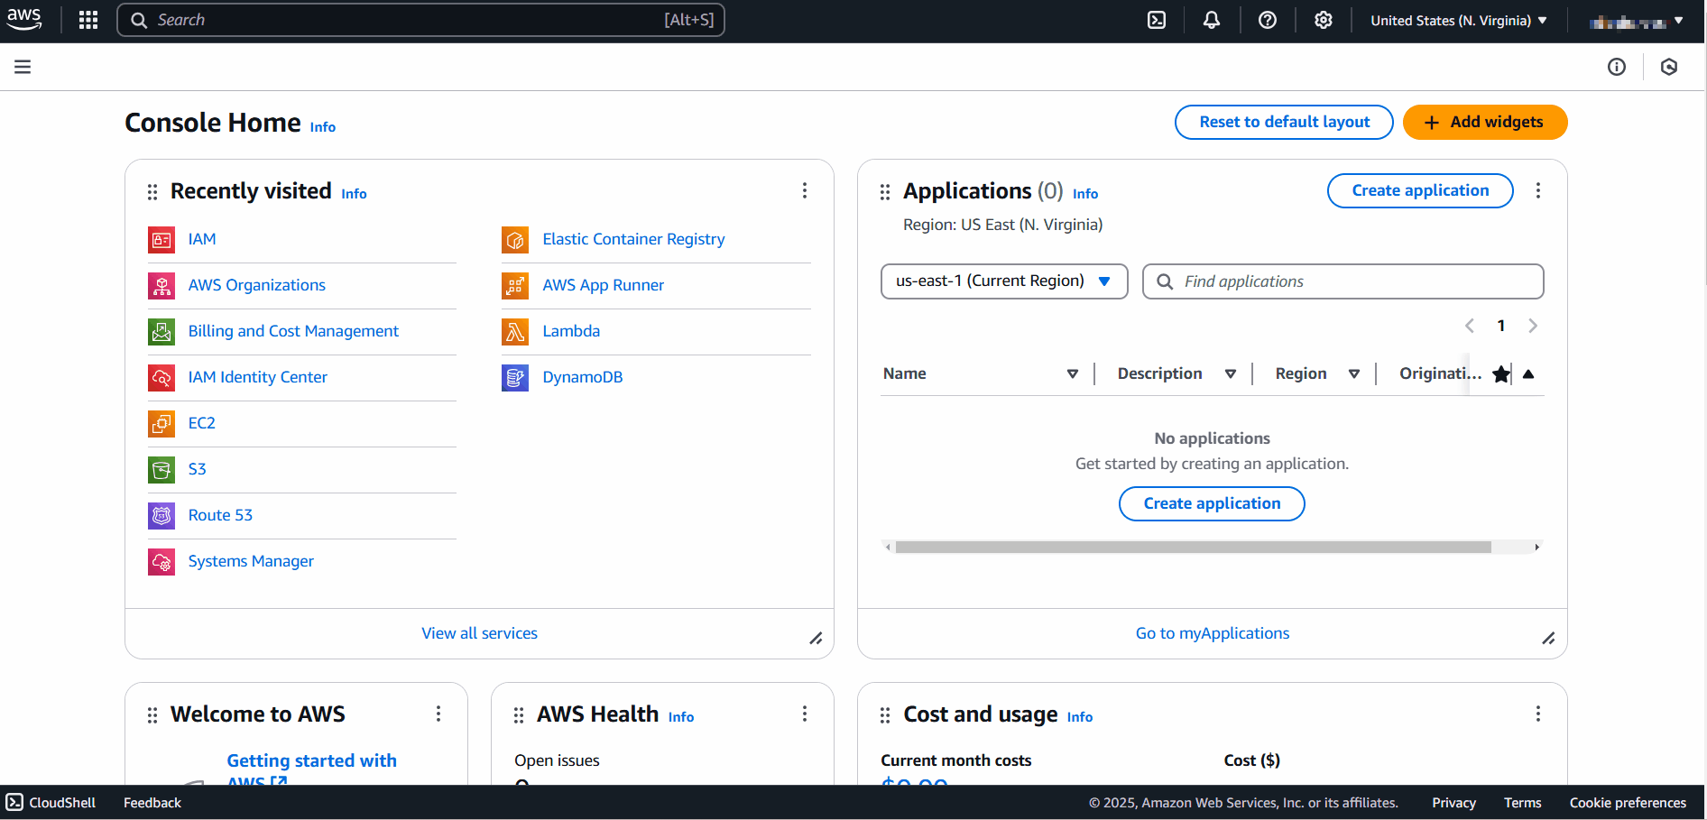
Task: Open Welcome to AWS widget options menu
Action: (x=438, y=714)
